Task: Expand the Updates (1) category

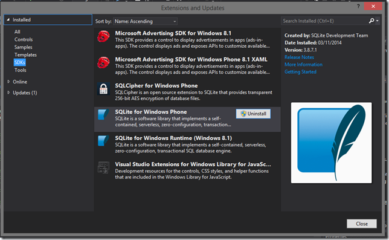Action: pyautogui.click(x=8, y=92)
